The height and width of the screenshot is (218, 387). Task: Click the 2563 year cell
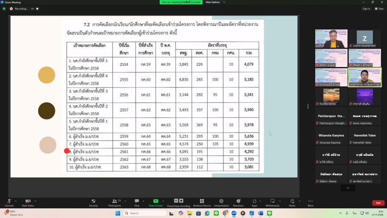(124, 167)
